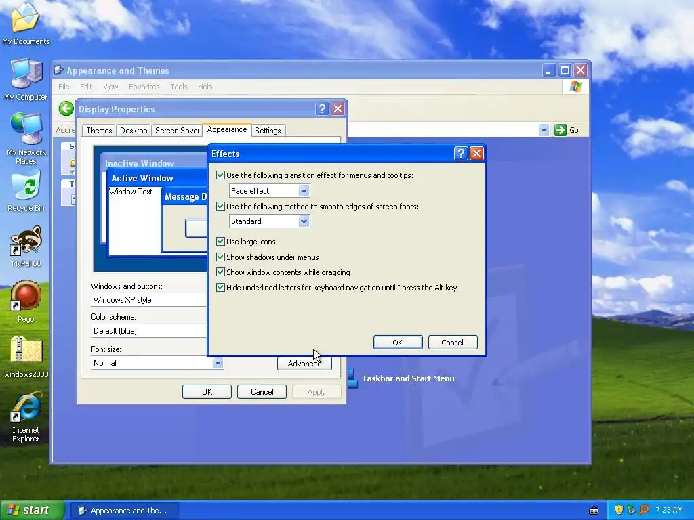Open the Edit menu
This screenshot has width=694, height=520.
86,87
